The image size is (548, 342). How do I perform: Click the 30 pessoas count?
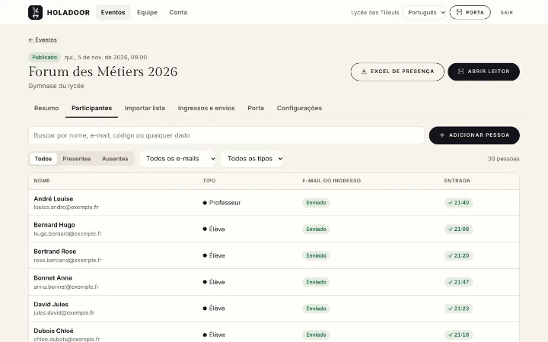(x=504, y=159)
